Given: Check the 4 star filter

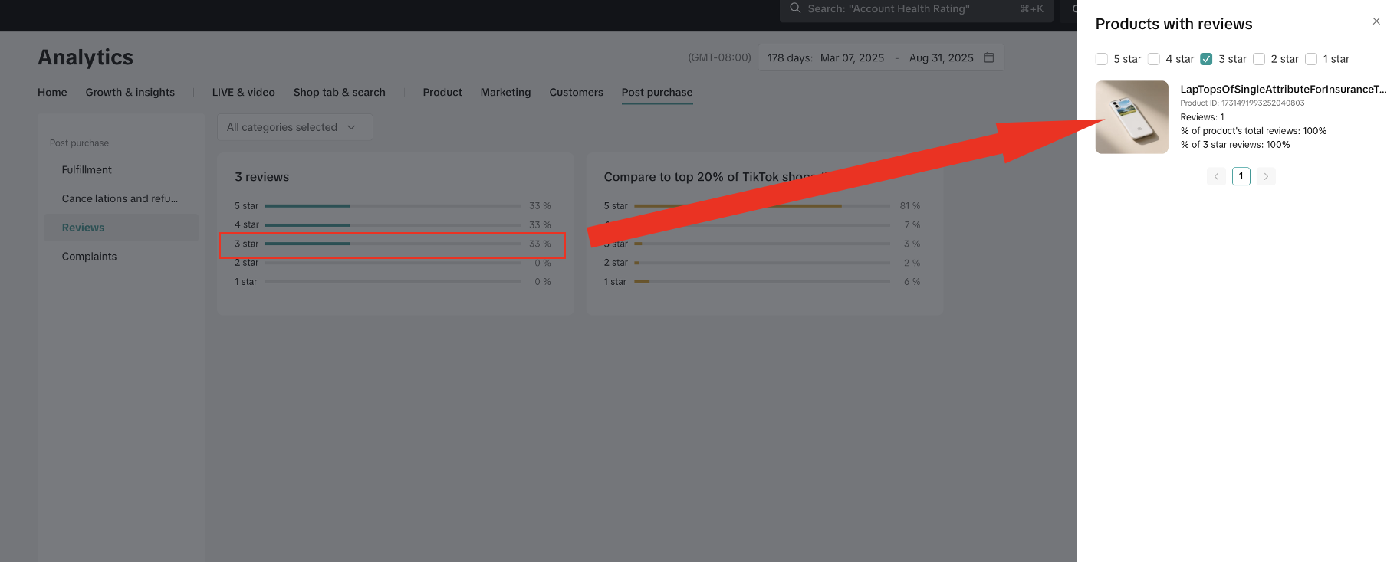Looking at the screenshot, I should [x=1154, y=59].
